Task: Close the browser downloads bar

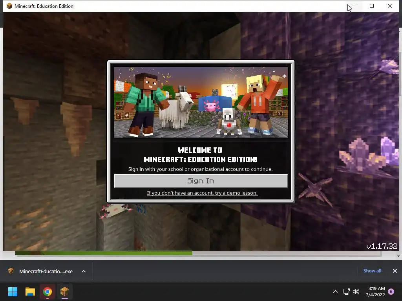Action: [395, 271]
